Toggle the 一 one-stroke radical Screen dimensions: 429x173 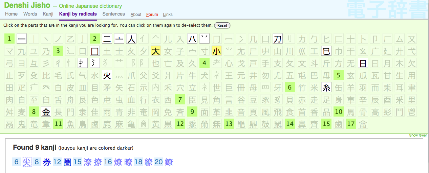point(22,39)
